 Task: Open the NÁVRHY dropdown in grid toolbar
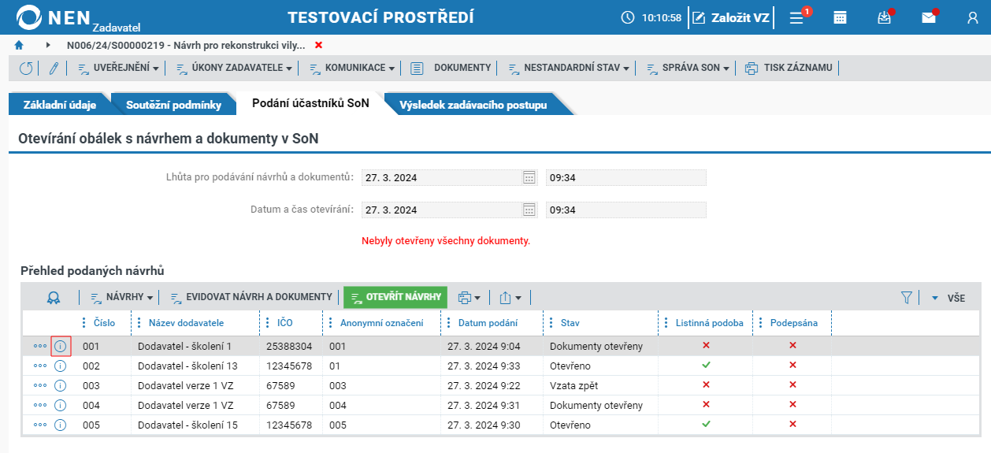[x=124, y=297]
